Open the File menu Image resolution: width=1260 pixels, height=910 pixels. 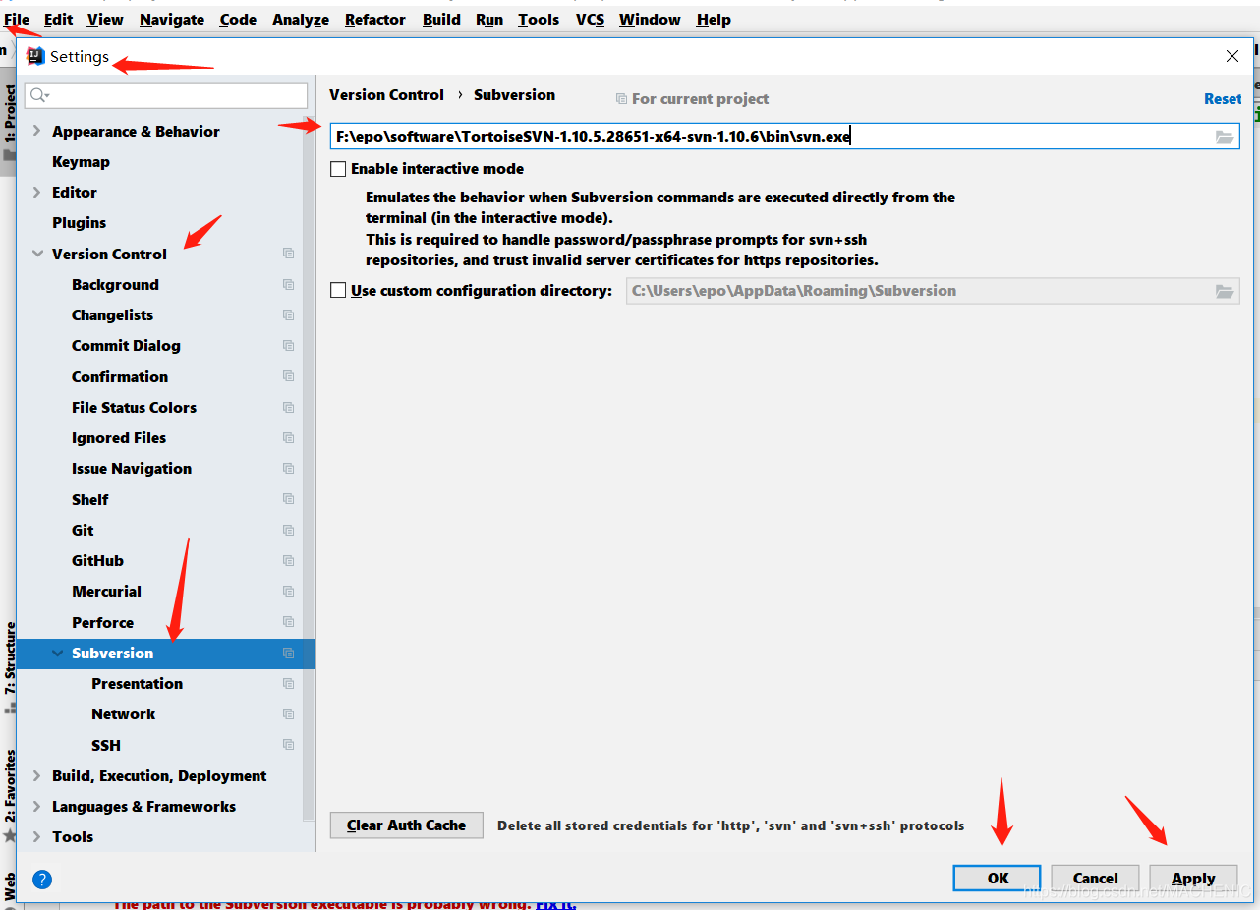click(x=17, y=20)
